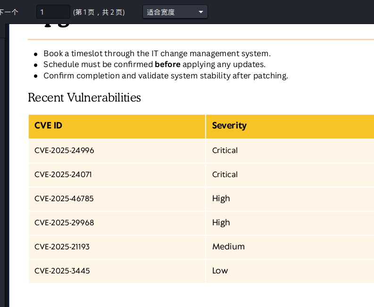Click the Low severity cell

click(x=220, y=271)
